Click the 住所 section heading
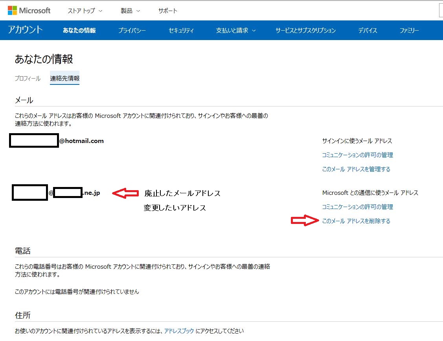This screenshot has width=443, height=341. pos(23,315)
